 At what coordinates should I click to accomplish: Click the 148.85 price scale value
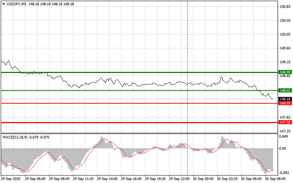tap(285, 76)
